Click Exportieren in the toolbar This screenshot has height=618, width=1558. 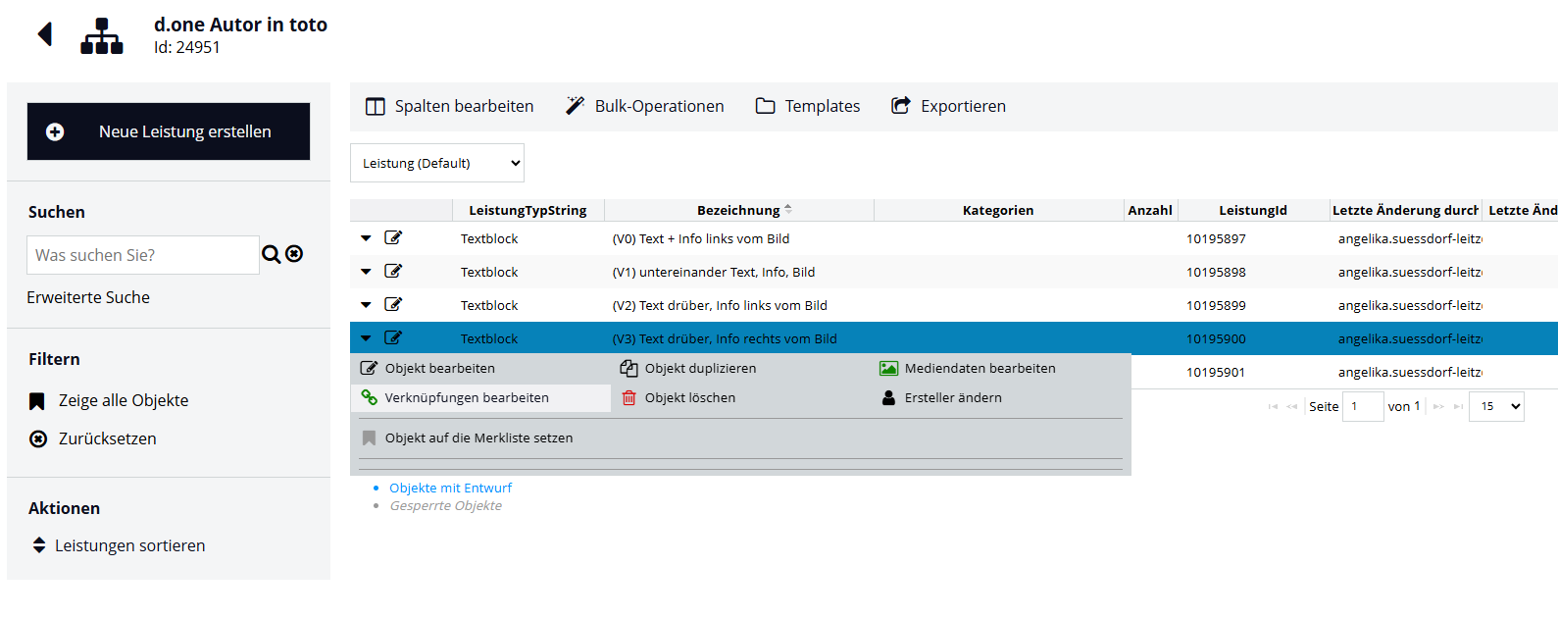[x=948, y=106]
